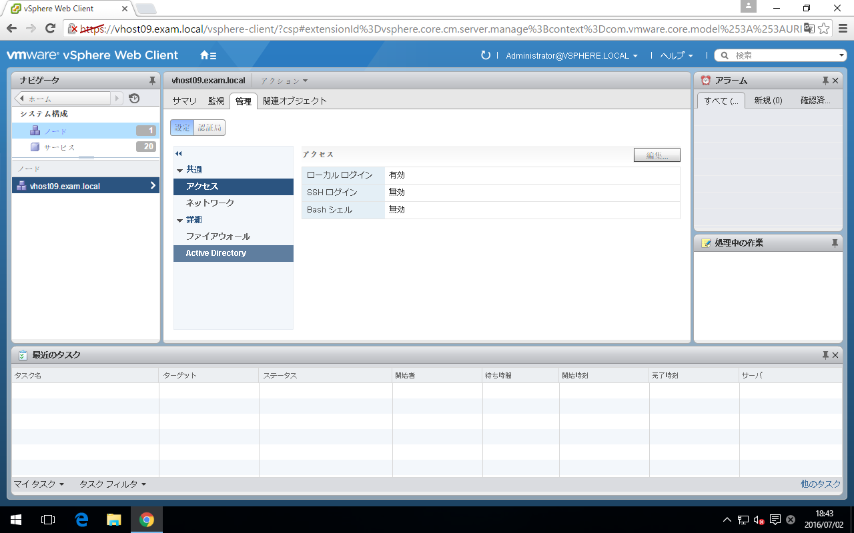Open the Administrator@VSPHERE.LOCAL user dropdown
The width and height of the screenshot is (854, 533).
[x=572, y=56]
